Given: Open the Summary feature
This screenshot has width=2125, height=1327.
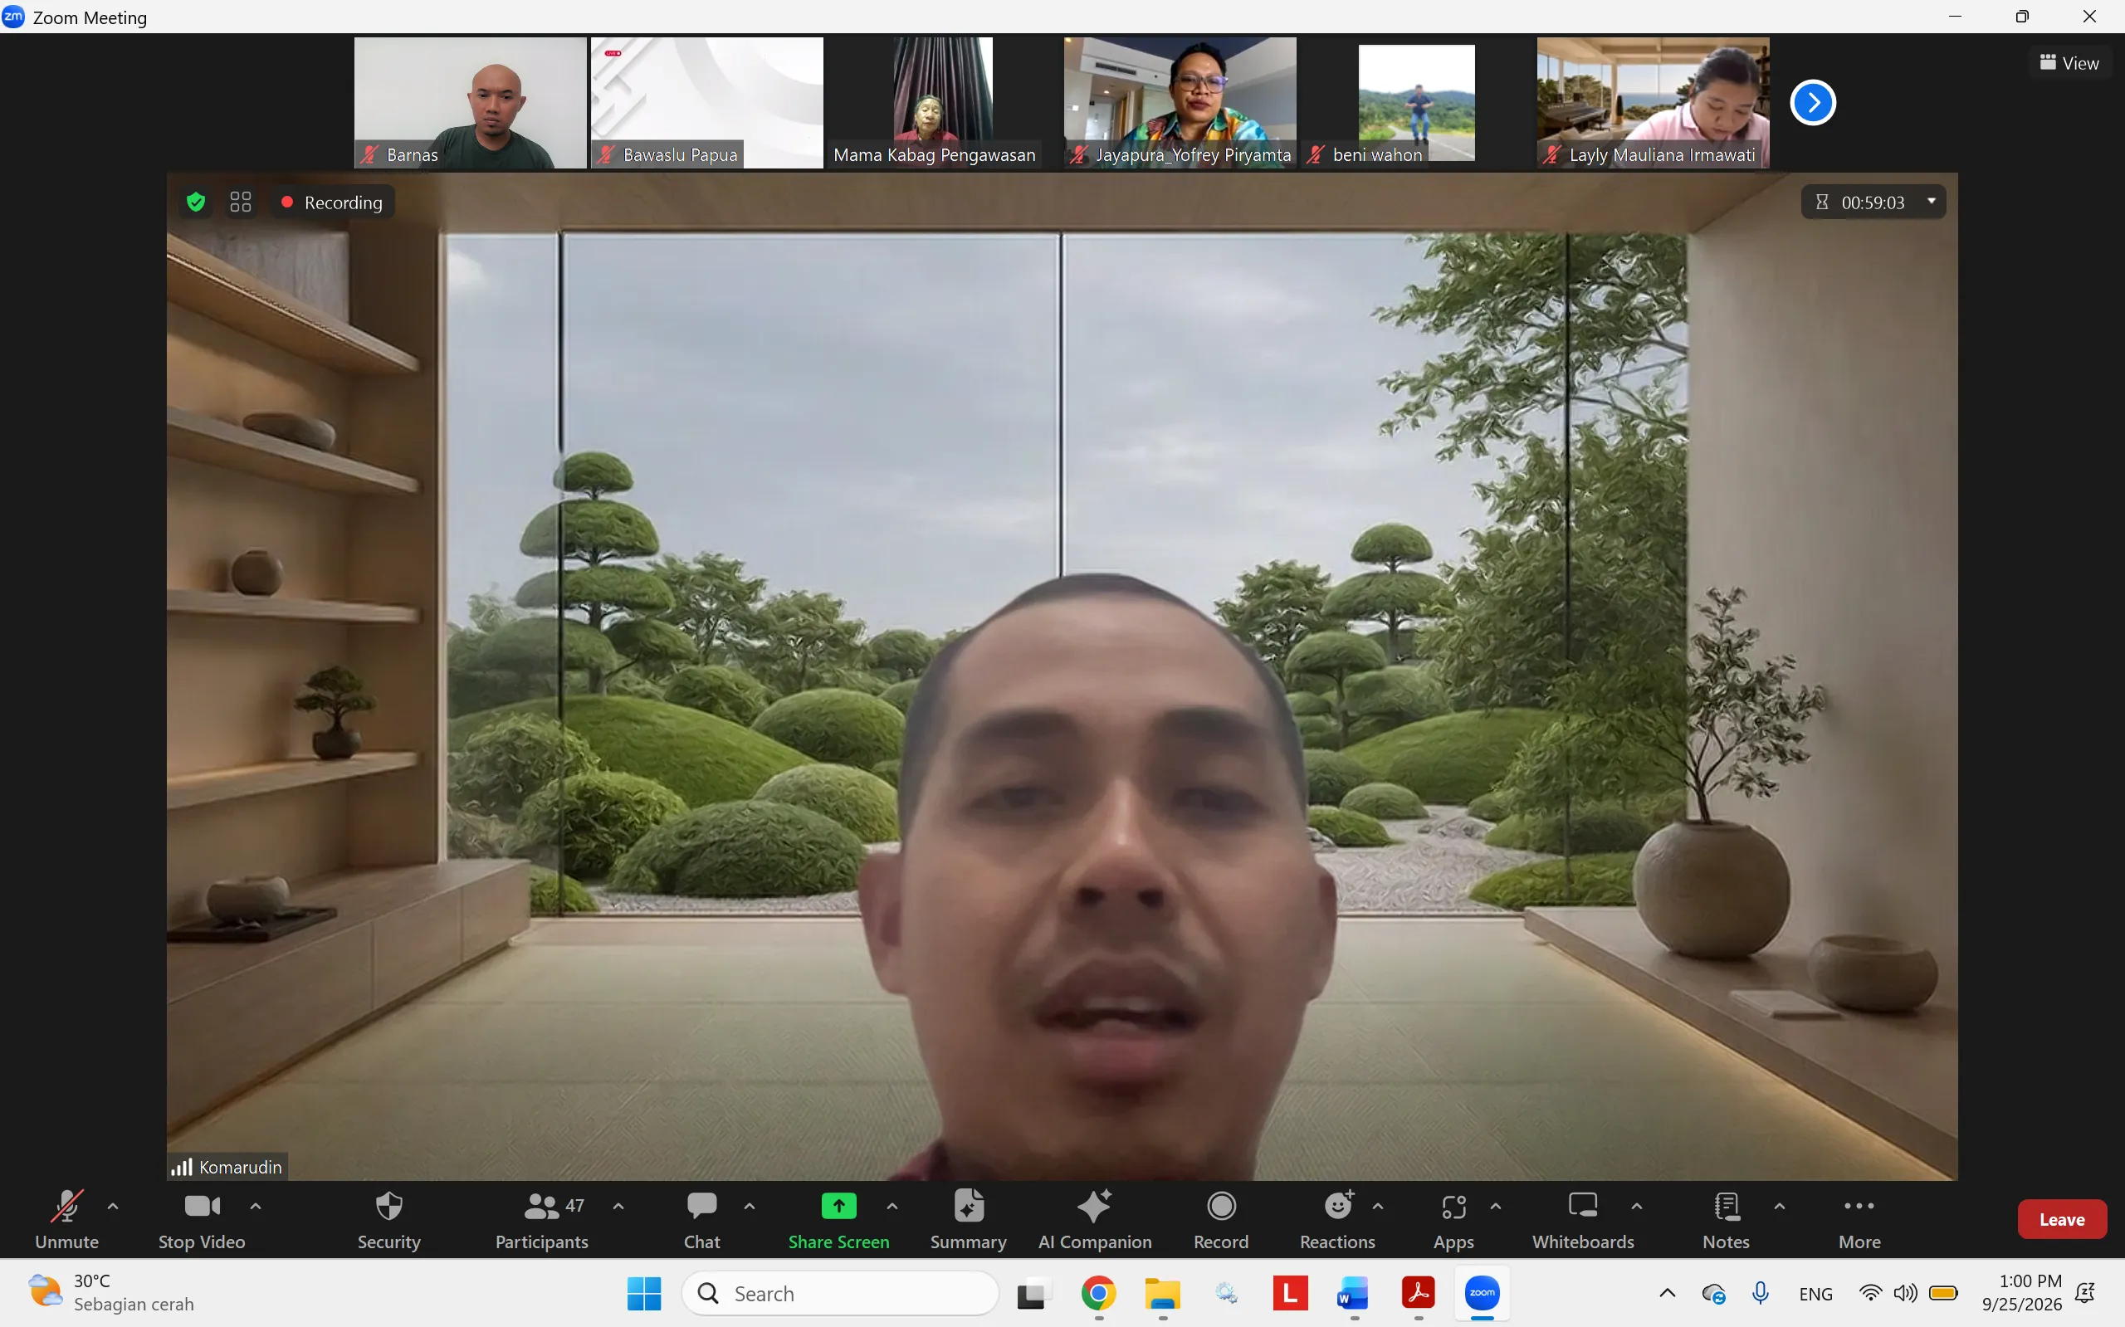Looking at the screenshot, I should 968,1219.
